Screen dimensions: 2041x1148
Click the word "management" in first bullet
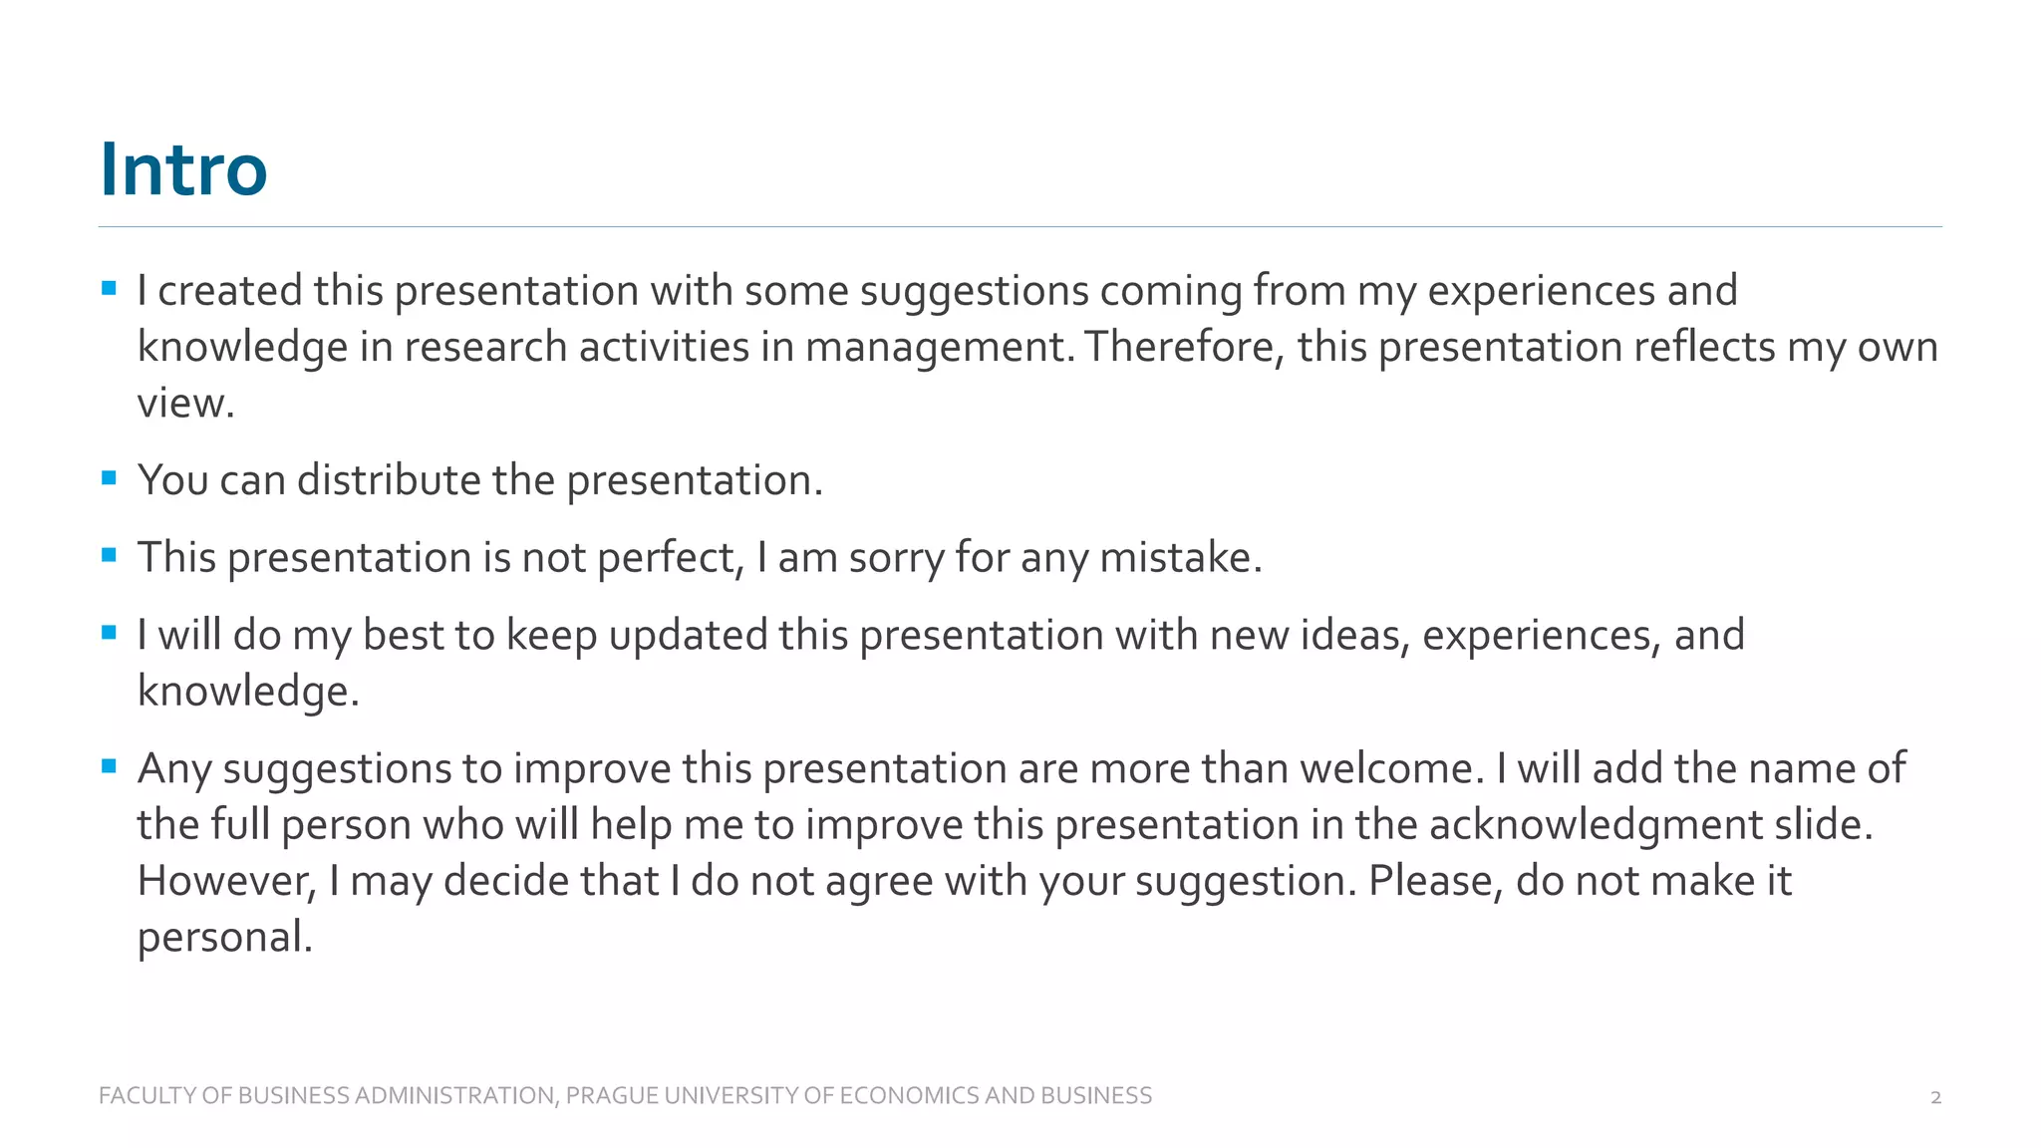(935, 347)
